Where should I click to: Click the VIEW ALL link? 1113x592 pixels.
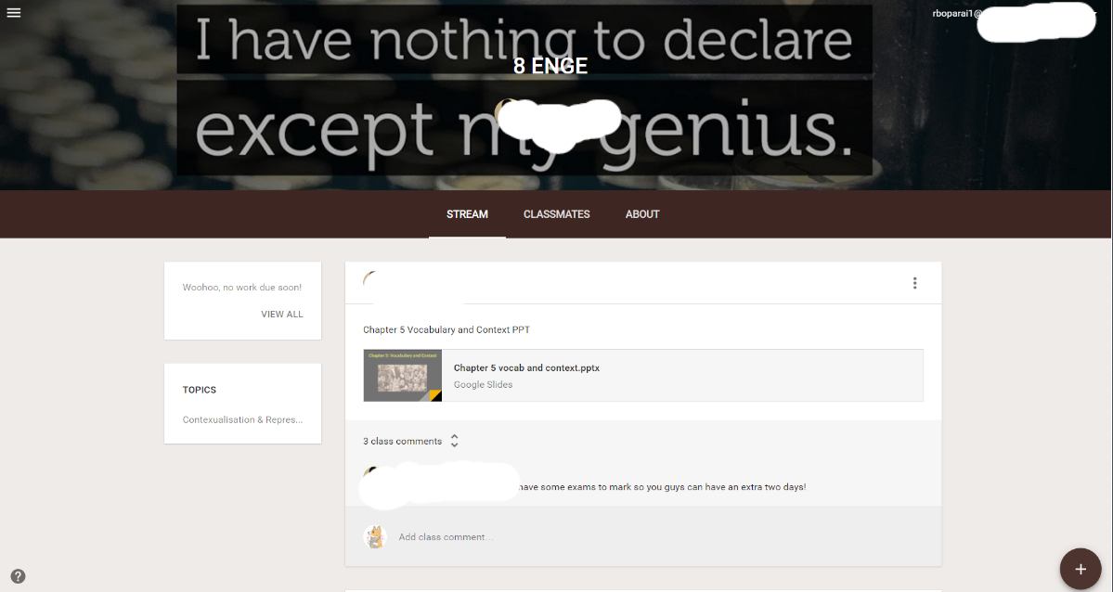282,314
